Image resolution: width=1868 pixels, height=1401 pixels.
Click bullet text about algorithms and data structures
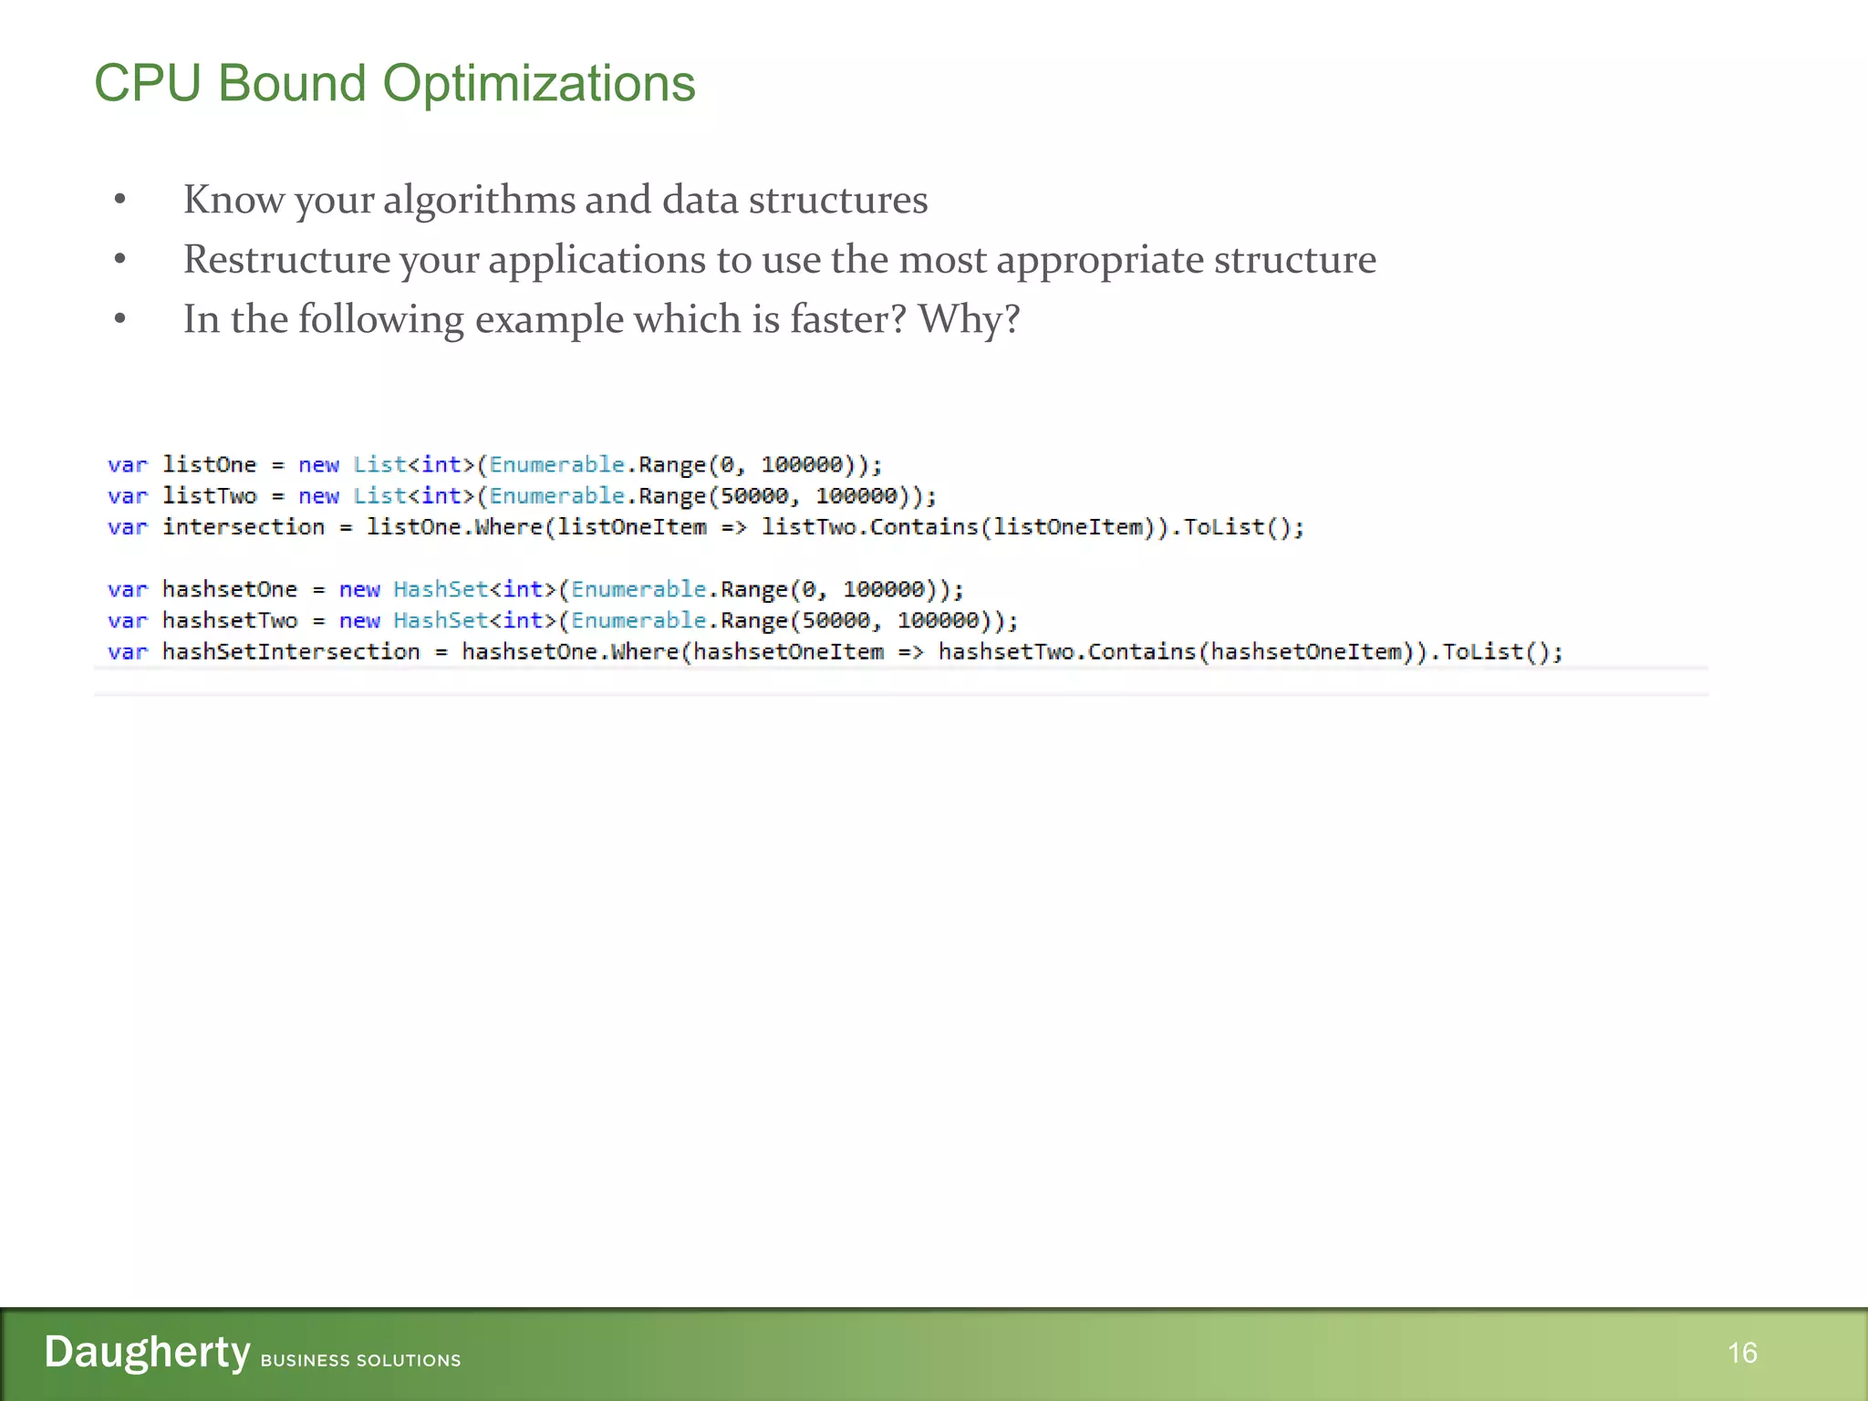point(555,200)
